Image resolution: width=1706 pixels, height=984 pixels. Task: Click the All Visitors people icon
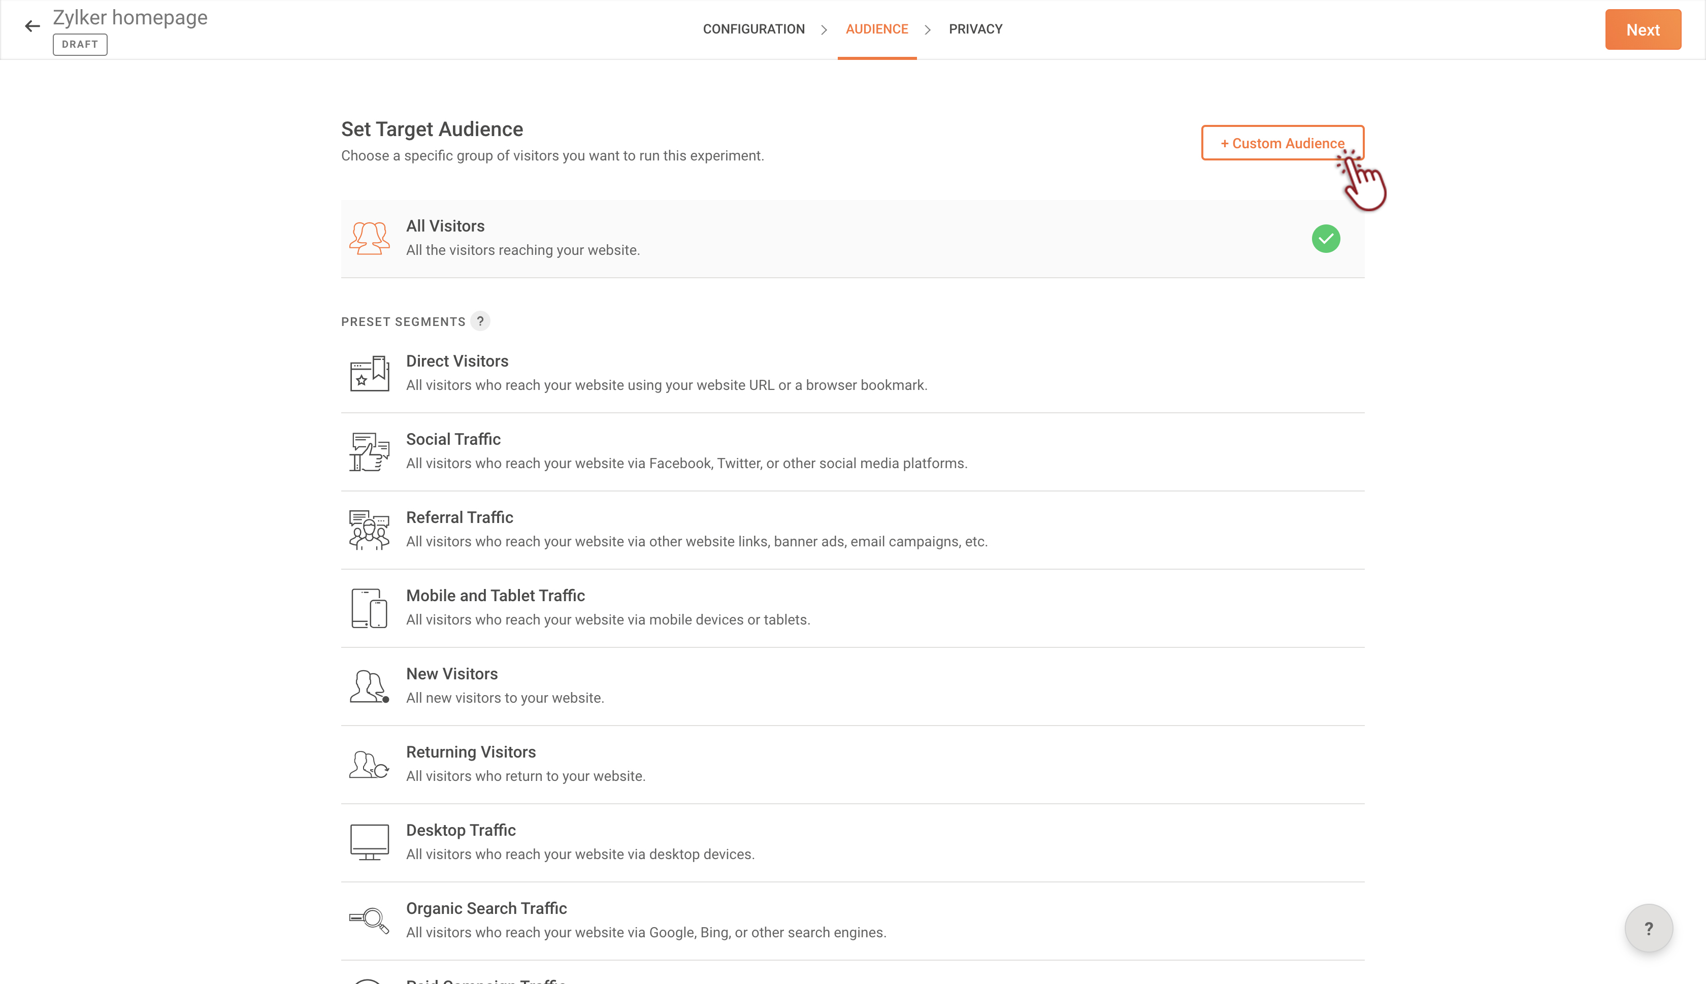point(369,238)
